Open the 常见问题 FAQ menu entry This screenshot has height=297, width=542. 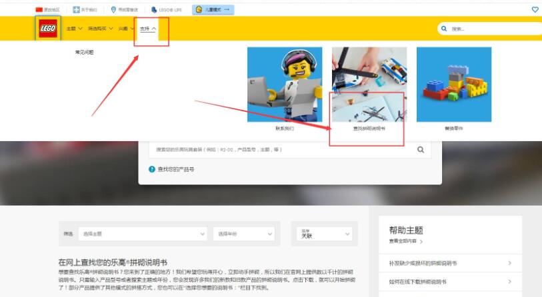coord(85,52)
